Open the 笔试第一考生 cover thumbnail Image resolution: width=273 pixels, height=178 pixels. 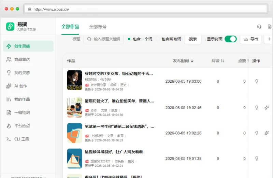point(74,133)
